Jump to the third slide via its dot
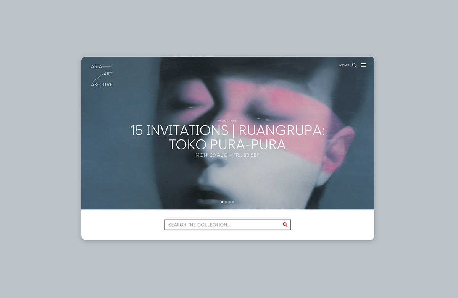Image resolution: width=458 pixels, height=298 pixels. pyautogui.click(x=229, y=202)
